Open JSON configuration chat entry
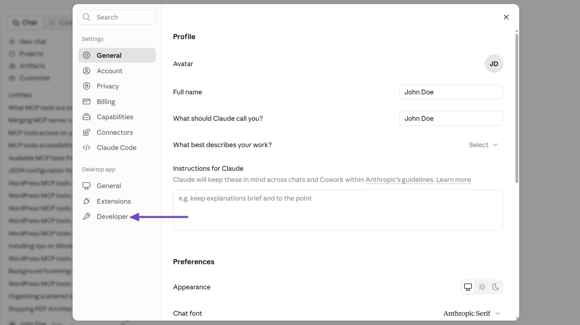This screenshot has height=325, width=580. click(40, 170)
